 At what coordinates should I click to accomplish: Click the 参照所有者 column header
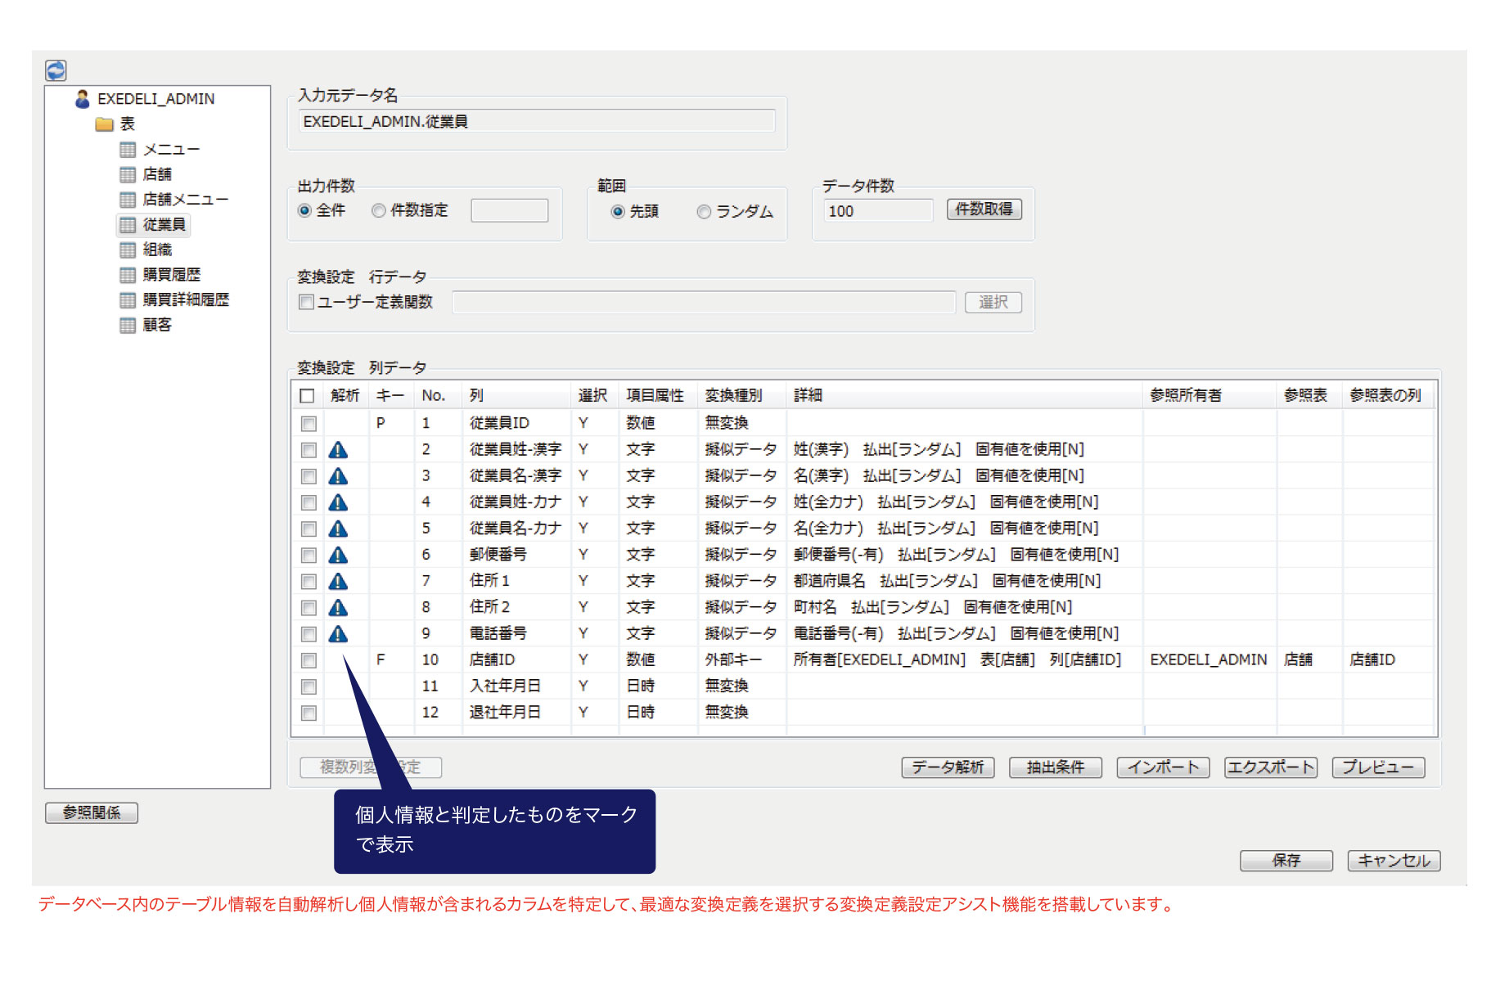coord(1209,396)
